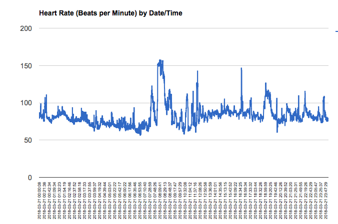Click the 50 y-axis label
The image size is (338, 224).
click(28, 140)
